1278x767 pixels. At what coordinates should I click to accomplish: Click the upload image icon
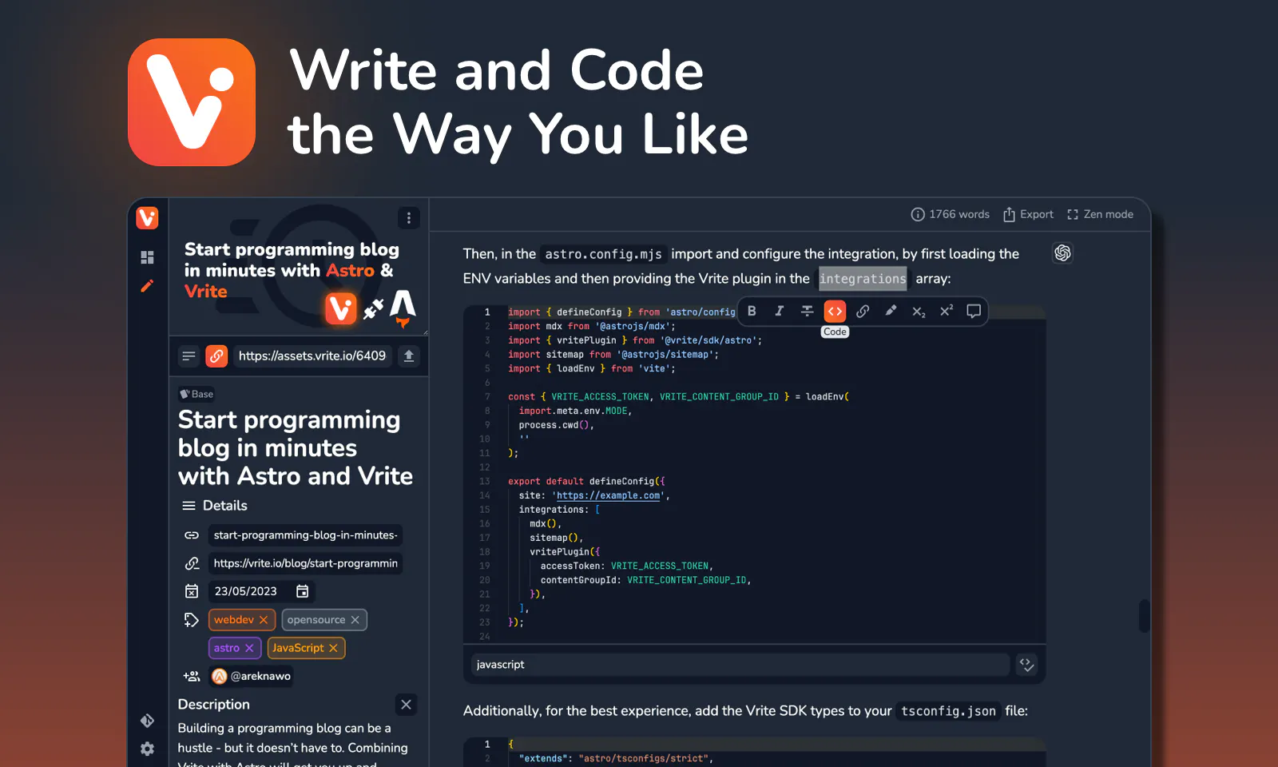click(408, 356)
